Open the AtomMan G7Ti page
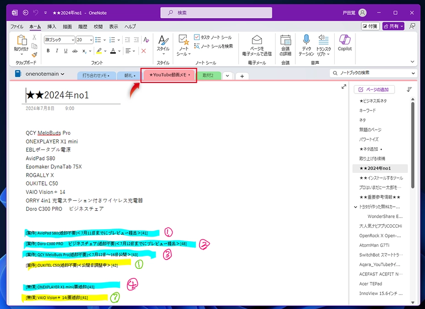Image resolution: width=425 pixels, height=309 pixels. [x=374, y=245]
